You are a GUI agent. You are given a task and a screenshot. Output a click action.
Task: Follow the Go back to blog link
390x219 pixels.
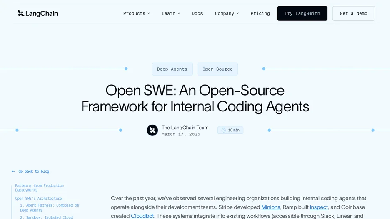tap(34, 171)
